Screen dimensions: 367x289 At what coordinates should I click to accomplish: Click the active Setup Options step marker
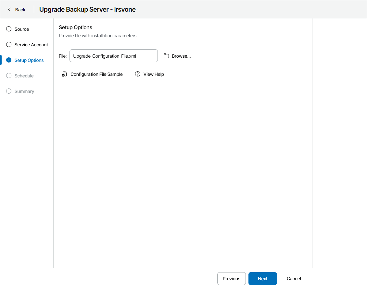9,60
